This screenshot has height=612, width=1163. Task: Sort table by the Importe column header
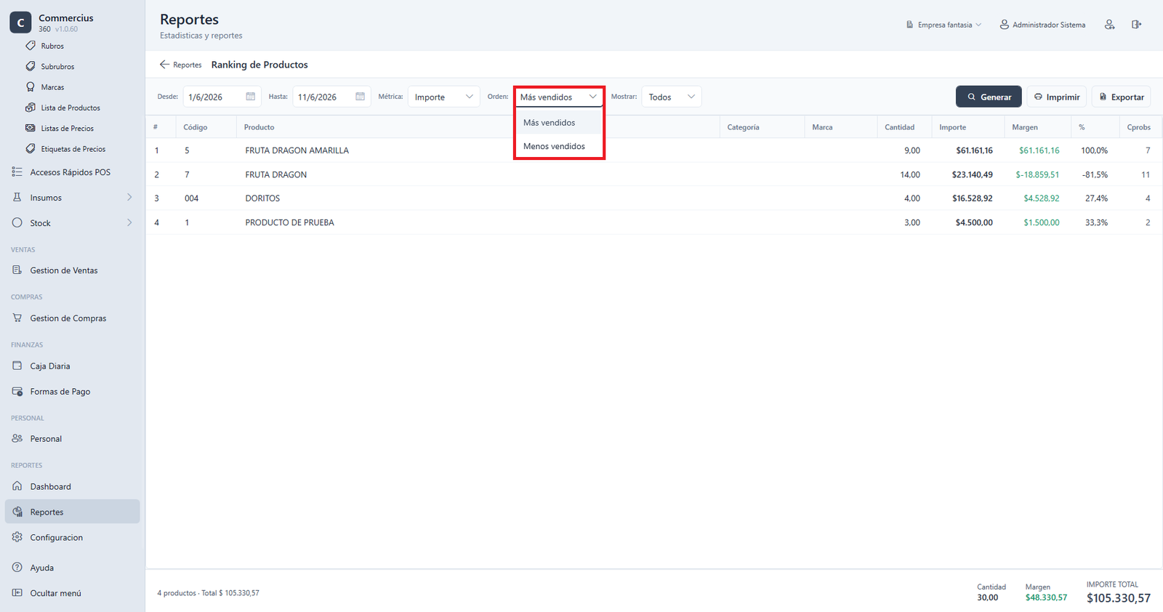pyautogui.click(x=952, y=127)
